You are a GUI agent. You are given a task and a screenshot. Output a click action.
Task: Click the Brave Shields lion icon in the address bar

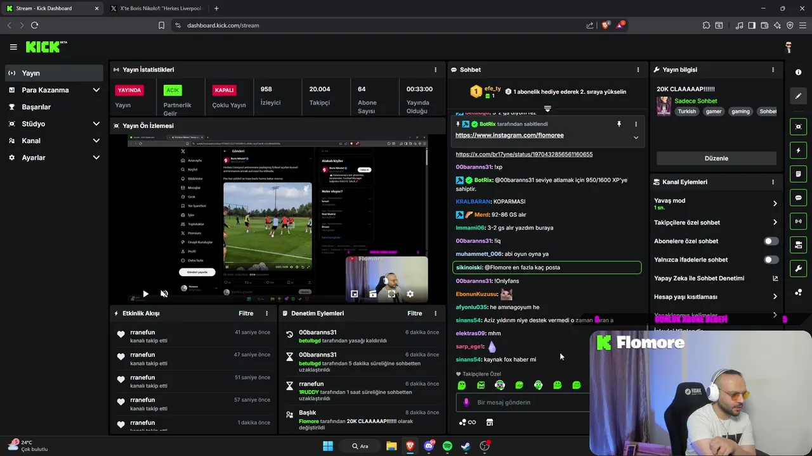(x=605, y=25)
